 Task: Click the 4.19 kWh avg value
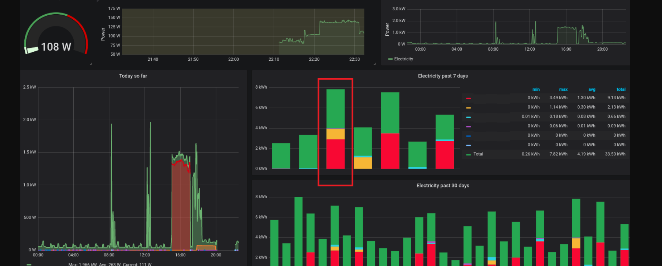point(587,154)
